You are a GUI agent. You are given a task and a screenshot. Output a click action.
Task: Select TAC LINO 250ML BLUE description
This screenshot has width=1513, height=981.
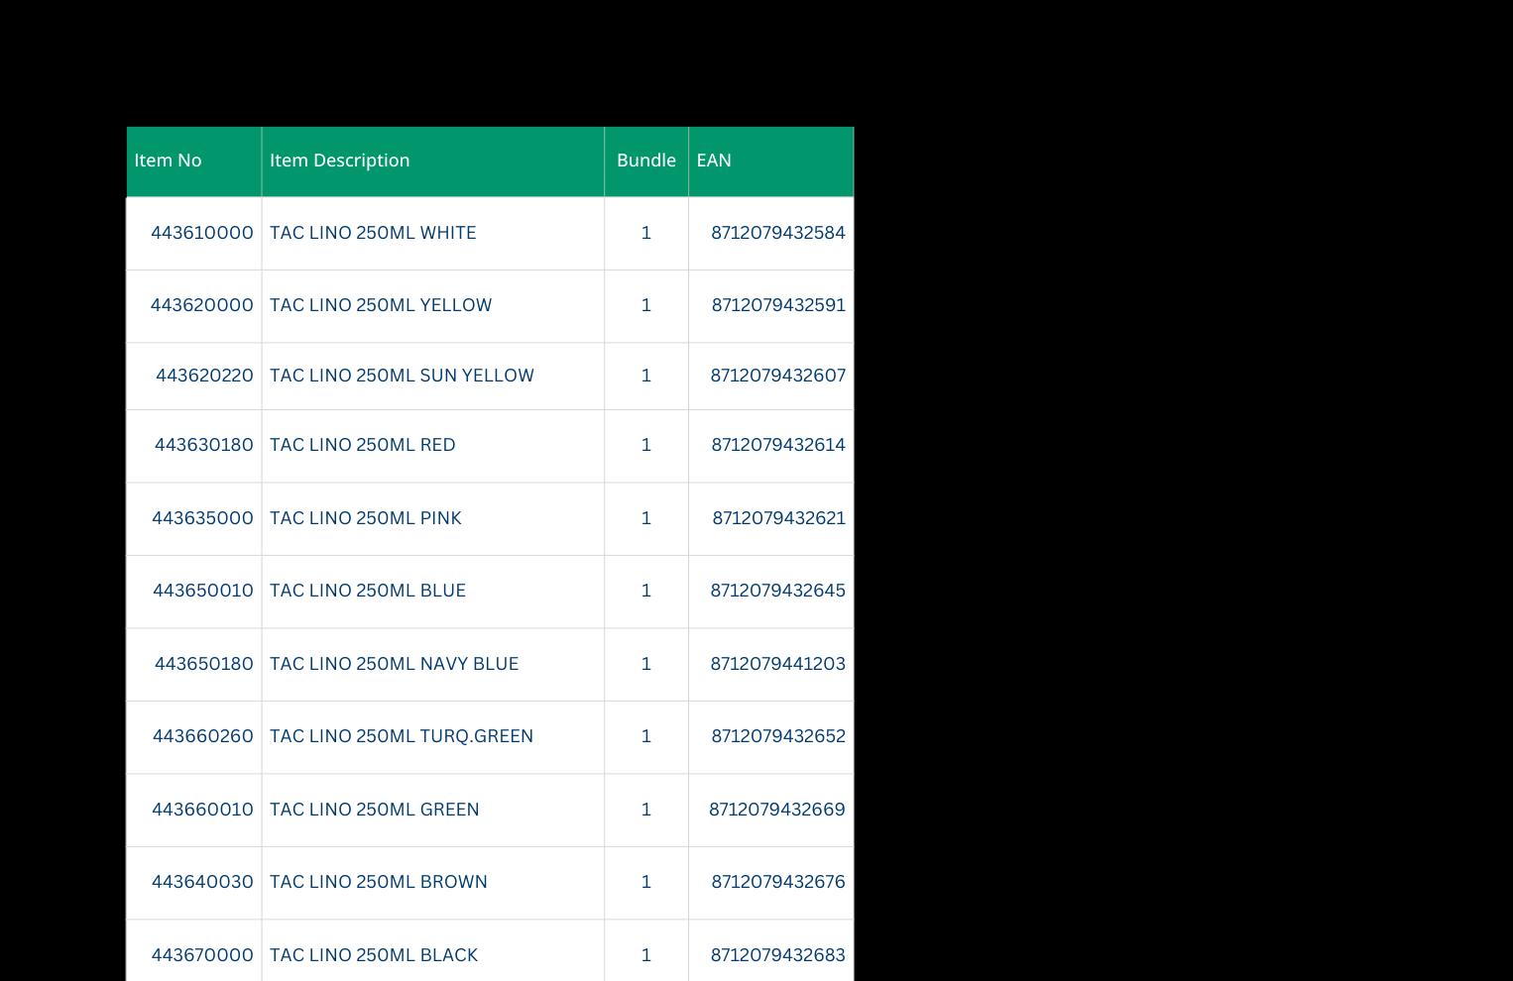[x=368, y=591]
